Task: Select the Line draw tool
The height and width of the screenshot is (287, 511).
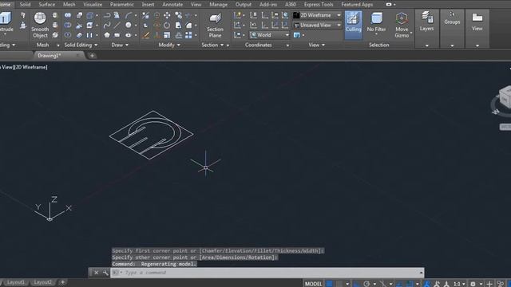Action: pos(117,25)
